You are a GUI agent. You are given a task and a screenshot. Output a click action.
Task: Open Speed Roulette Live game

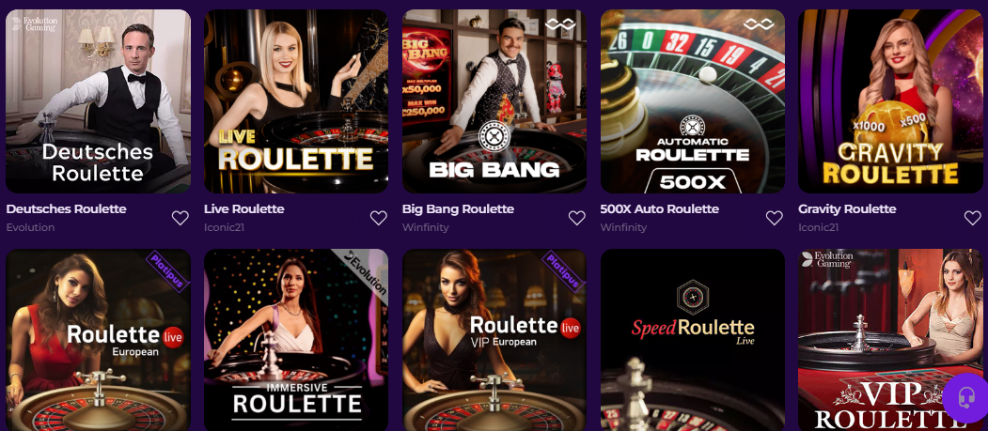click(692, 338)
